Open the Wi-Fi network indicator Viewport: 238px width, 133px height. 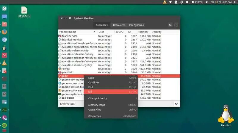(170, 2)
